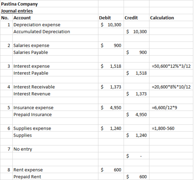Select the Supplies credit amount 1,240
The image size is (194, 180).
(x=136, y=135)
